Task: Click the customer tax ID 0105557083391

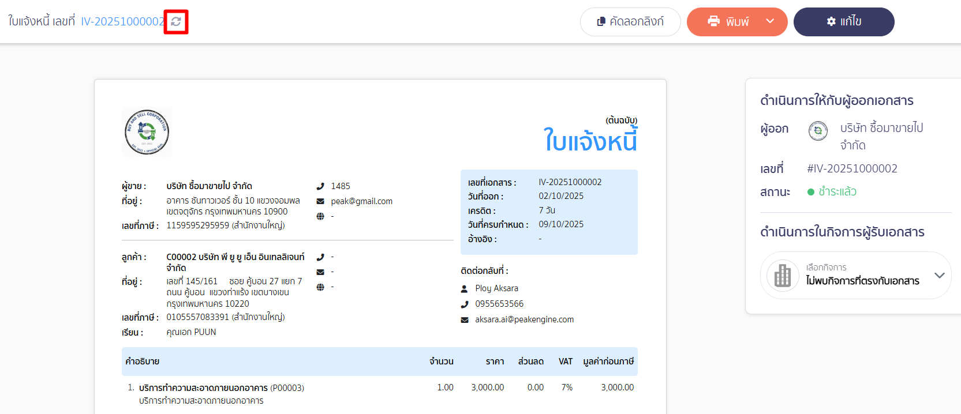Action: point(198,317)
